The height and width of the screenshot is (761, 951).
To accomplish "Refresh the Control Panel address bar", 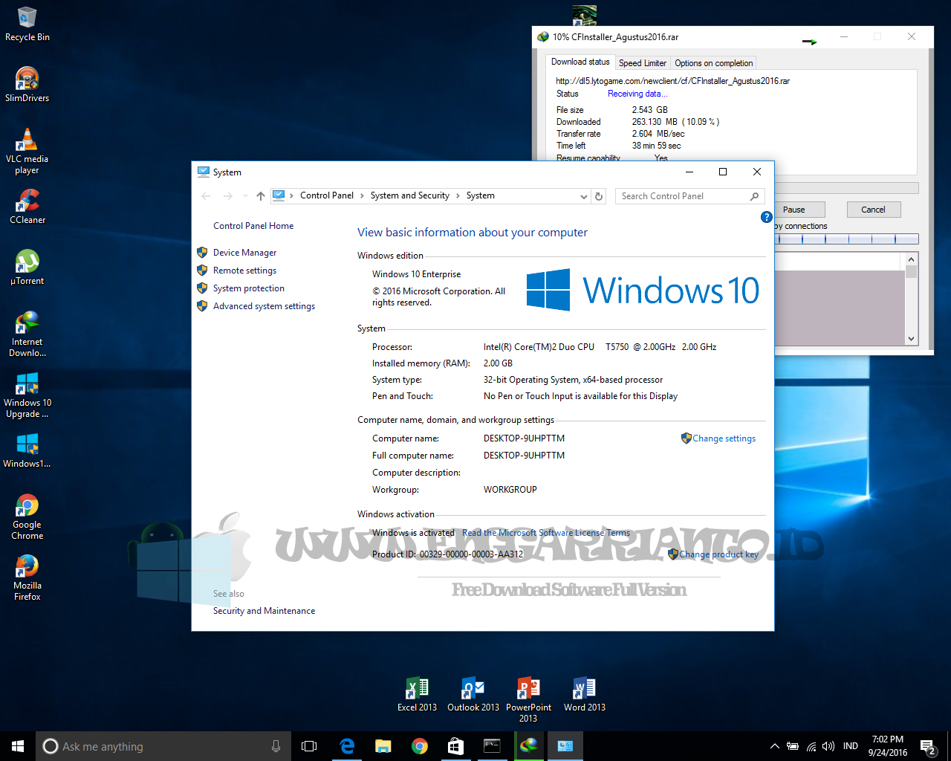I will pyautogui.click(x=599, y=196).
